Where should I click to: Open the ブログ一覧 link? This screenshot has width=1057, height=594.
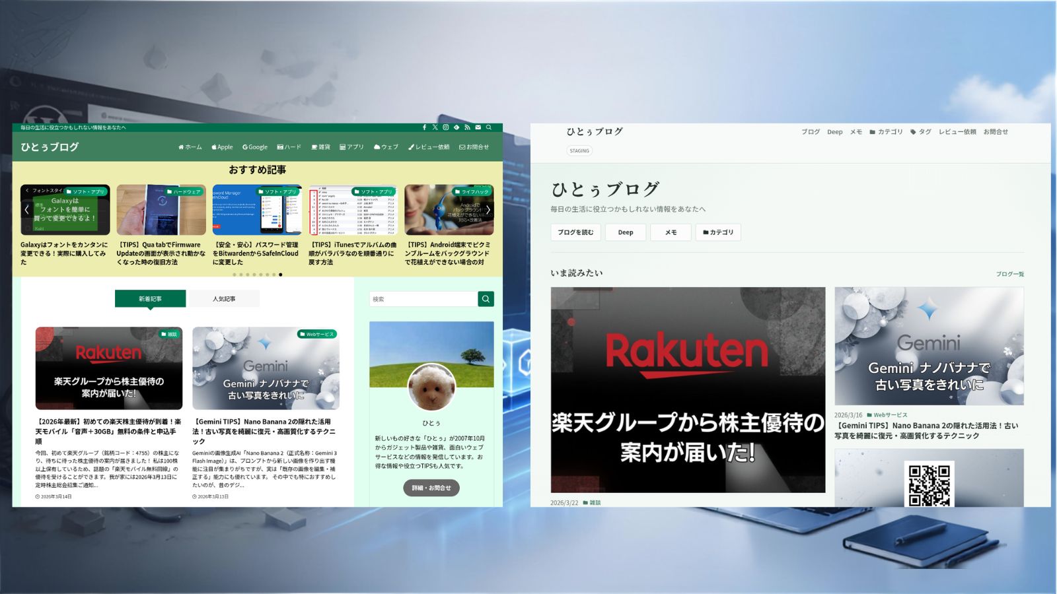click(x=1010, y=274)
